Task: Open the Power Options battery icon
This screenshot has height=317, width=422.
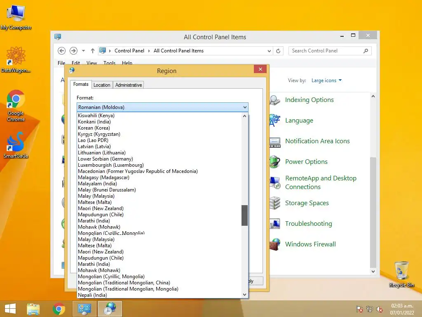Action: pyautogui.click(x=275, y=162)
